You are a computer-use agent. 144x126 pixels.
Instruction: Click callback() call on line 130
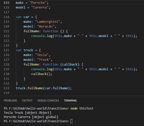(x=42, y=74)
